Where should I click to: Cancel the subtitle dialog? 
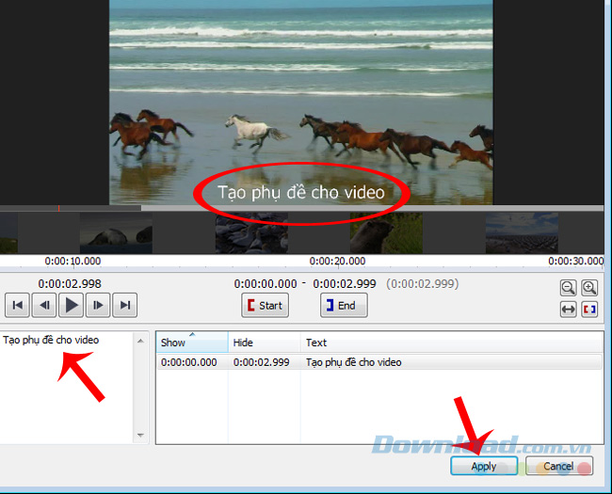click(559, 466)
